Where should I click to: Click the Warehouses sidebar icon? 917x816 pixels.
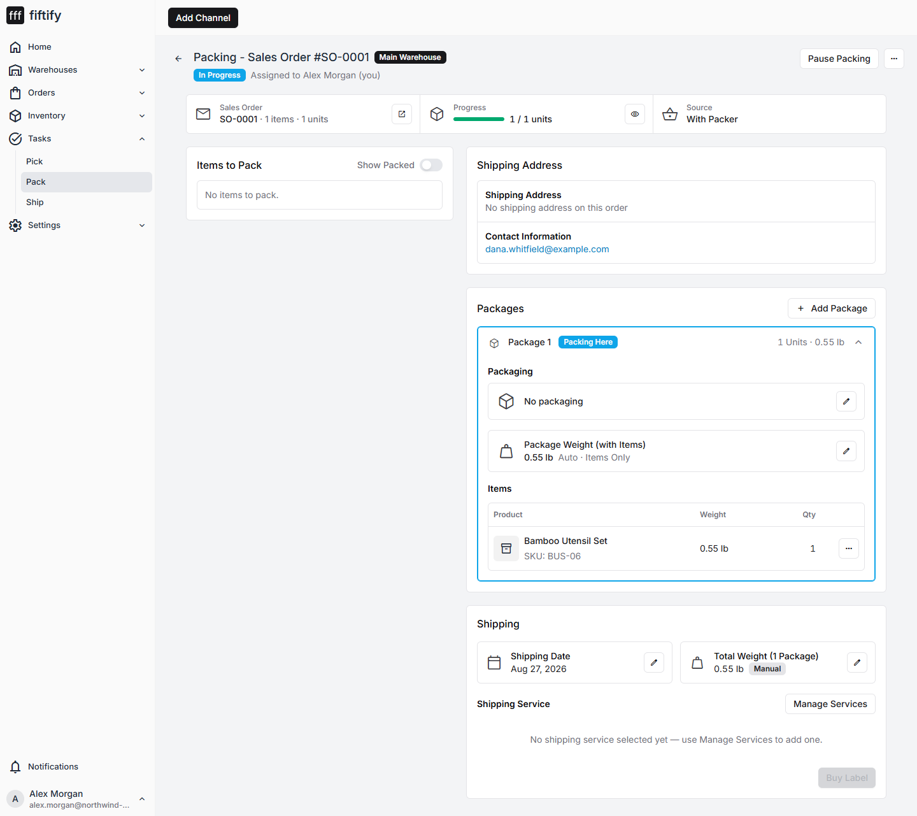pos(15,70)
